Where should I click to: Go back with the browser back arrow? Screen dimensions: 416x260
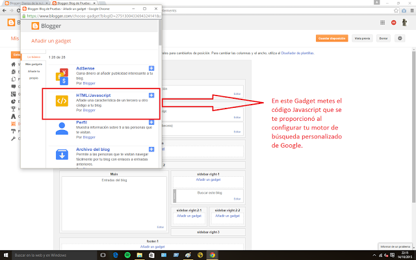5,10
